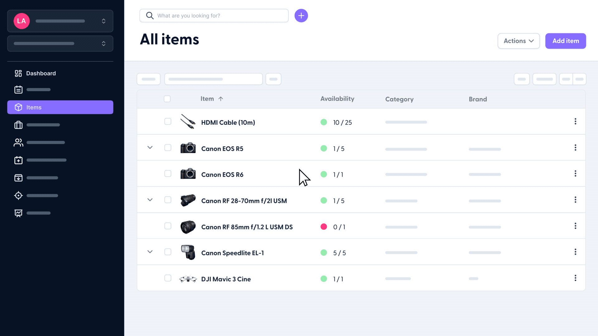Image resolution: width=598 pixels, height=336 pixels.
Task: Sort by Item column header
Action: [x=207, y=99]
